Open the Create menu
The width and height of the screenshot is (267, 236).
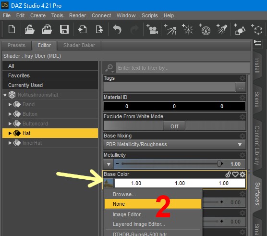click(x=38, y=15)
